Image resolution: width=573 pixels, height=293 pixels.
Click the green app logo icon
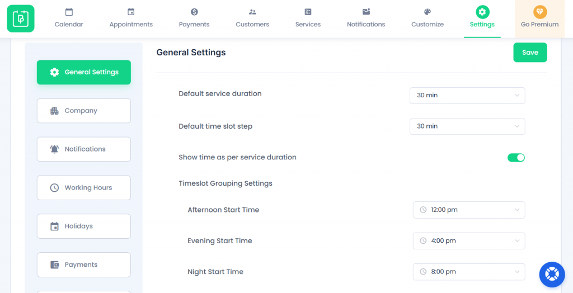(x=21, y=18)
